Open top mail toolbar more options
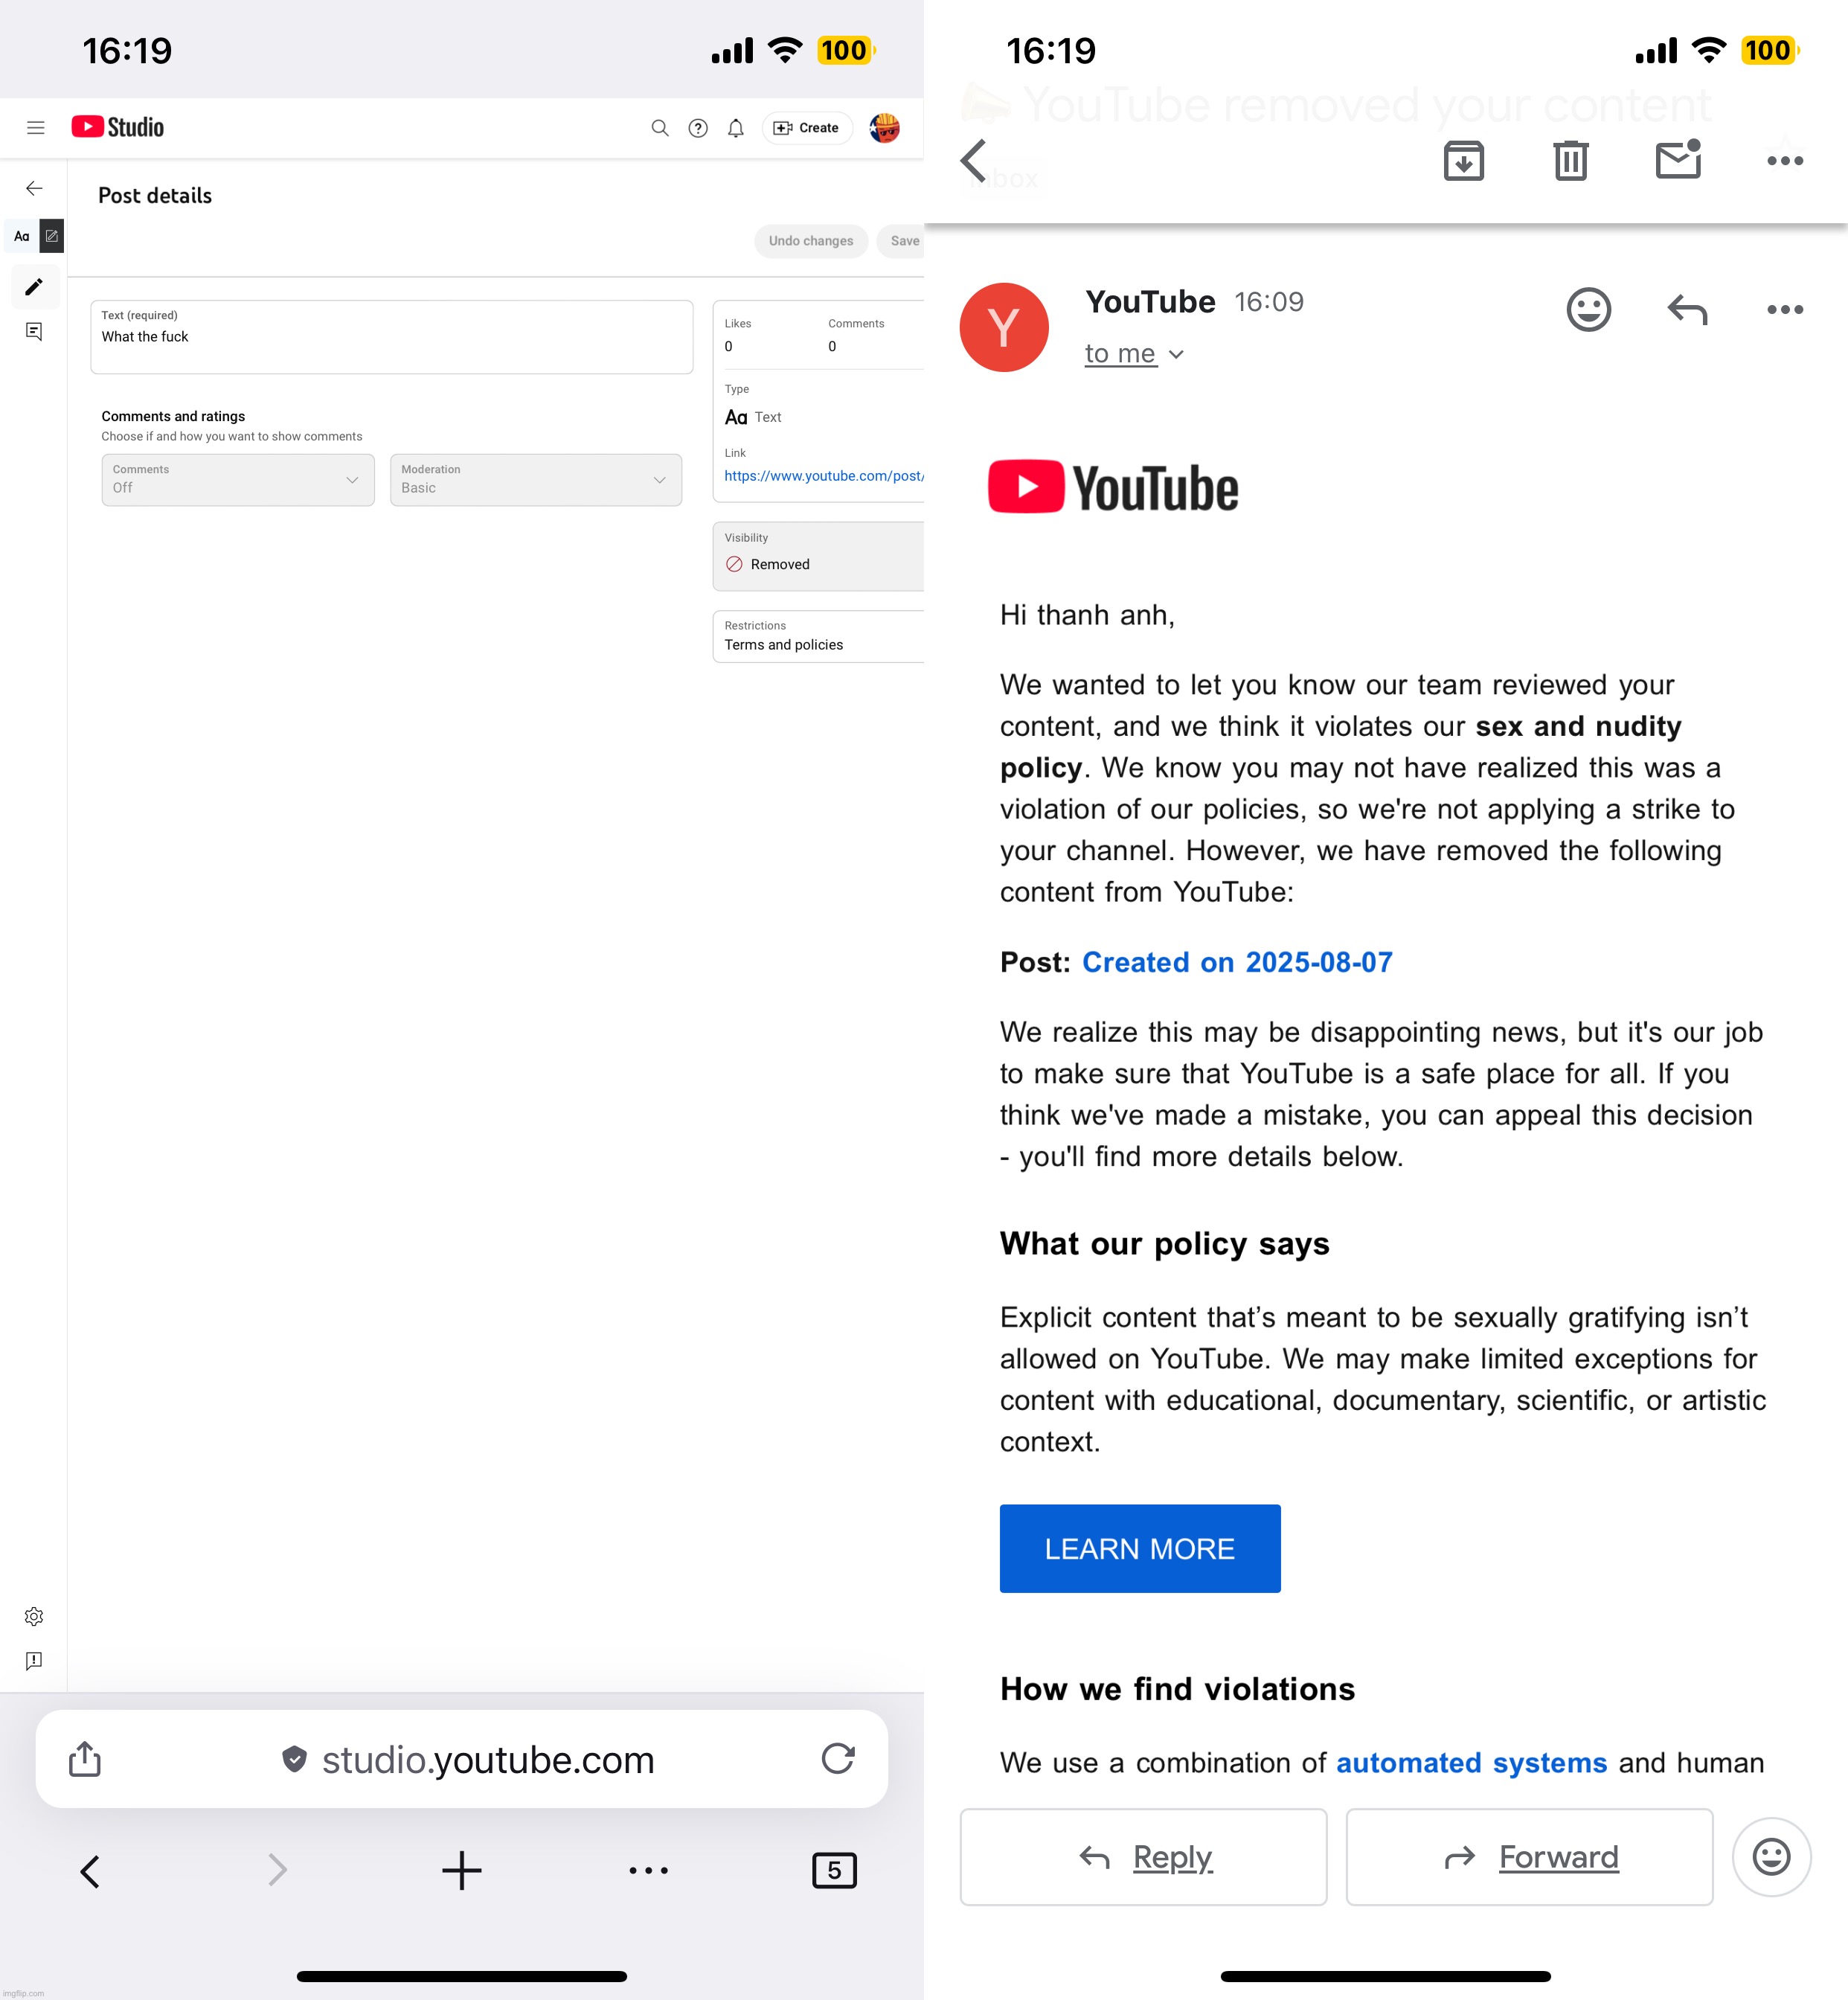 click(x=1785, y=161)
